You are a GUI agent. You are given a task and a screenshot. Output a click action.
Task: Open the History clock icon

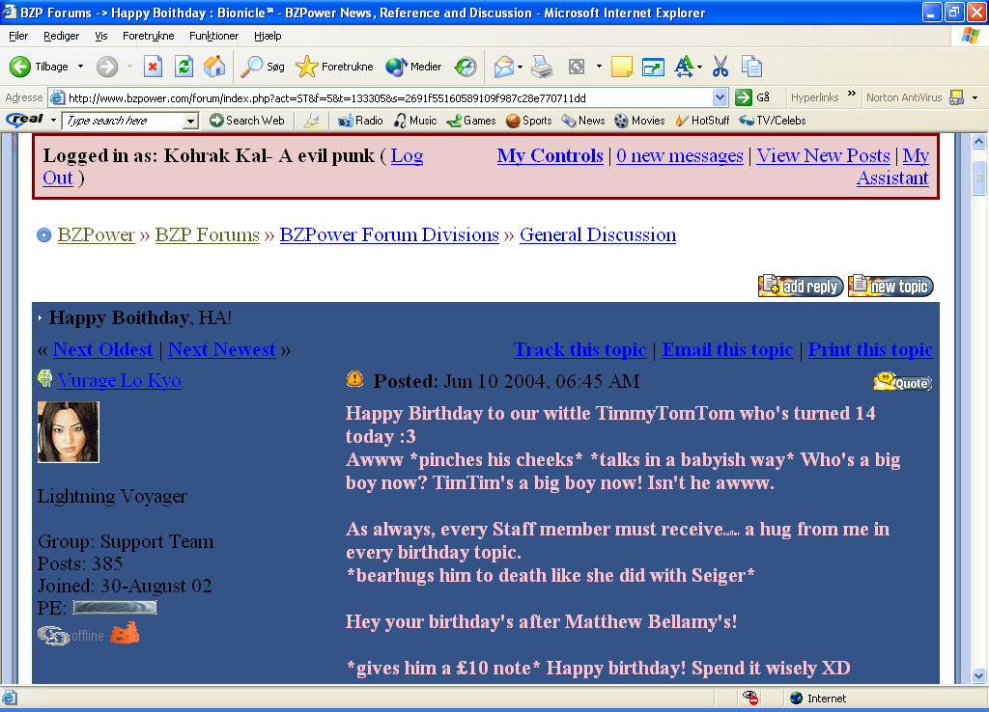pyautogui.click(x=466, y=67)
